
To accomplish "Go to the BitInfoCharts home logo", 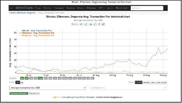I will click(24, 8).
